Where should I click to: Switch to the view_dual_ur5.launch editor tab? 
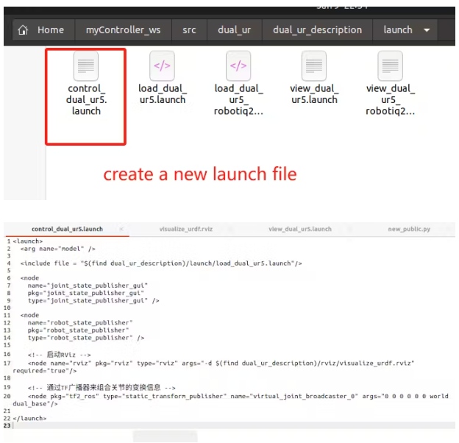coord(300,229)
